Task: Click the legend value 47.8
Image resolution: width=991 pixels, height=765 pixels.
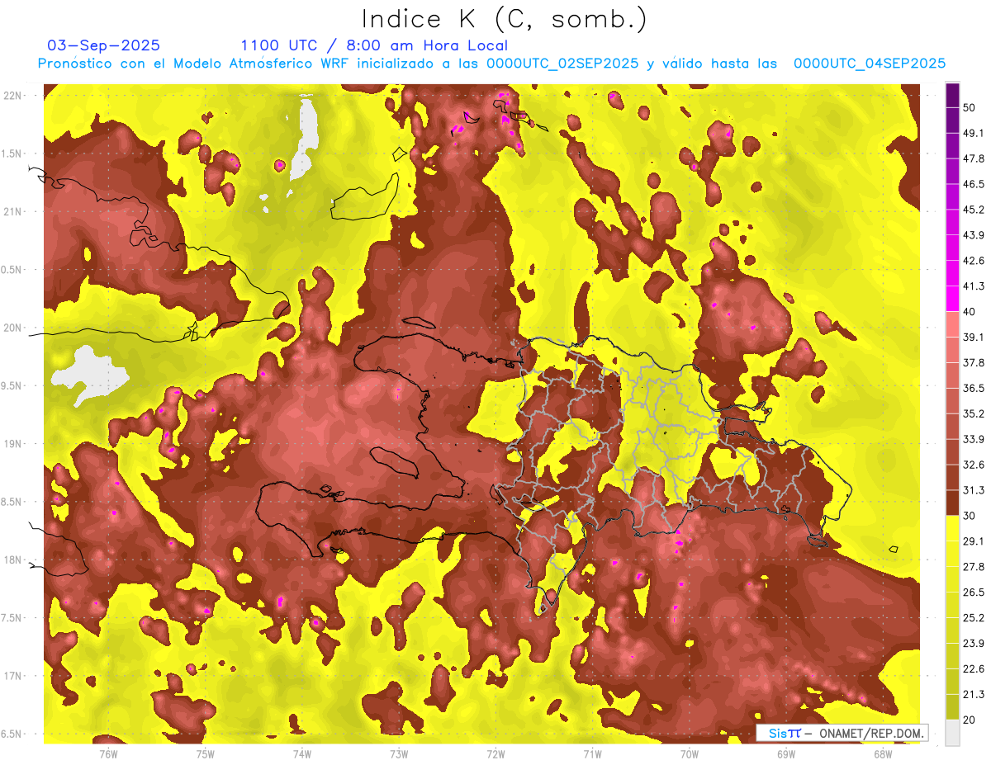Action: click(x=974, y=158)
